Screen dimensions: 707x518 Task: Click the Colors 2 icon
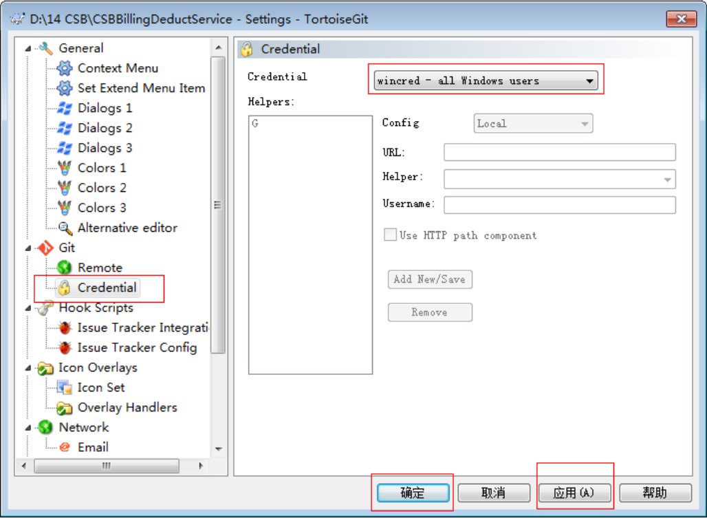(65, 188)
